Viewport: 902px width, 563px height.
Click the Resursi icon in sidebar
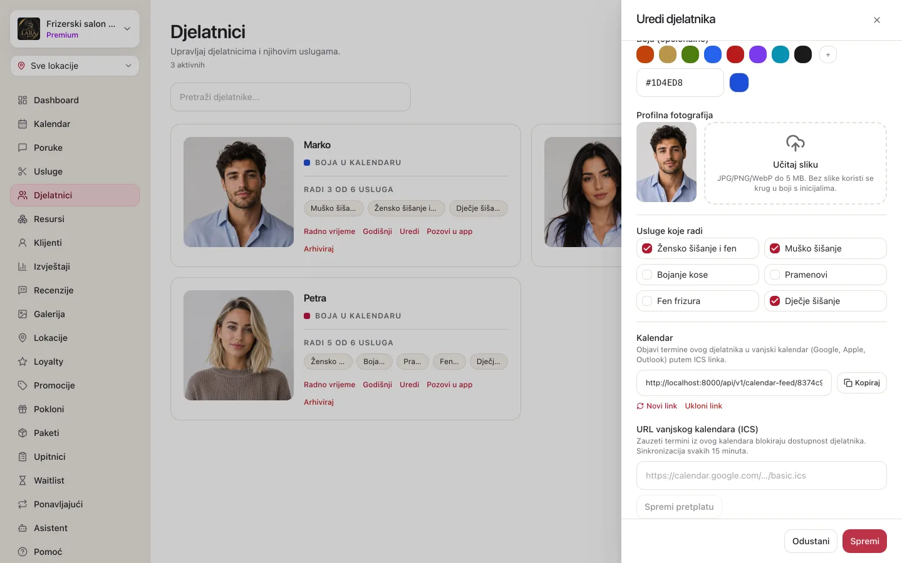coord(23,219)
